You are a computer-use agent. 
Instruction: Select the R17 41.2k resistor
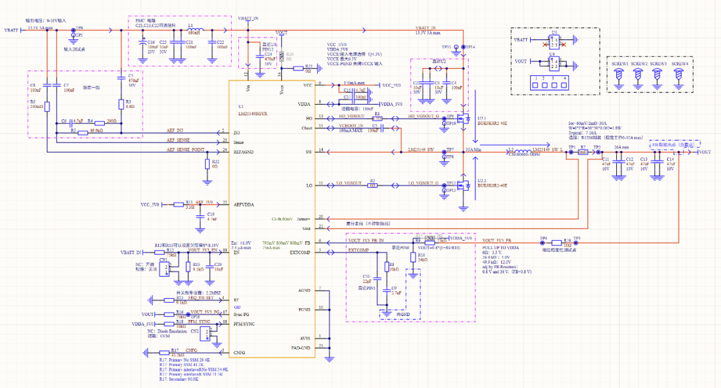pyautogui.click(x=165, y=353)
